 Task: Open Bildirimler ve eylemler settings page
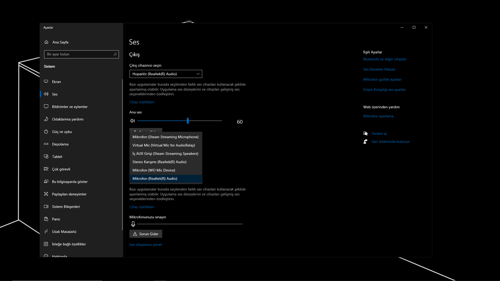[x=70, y=107]
